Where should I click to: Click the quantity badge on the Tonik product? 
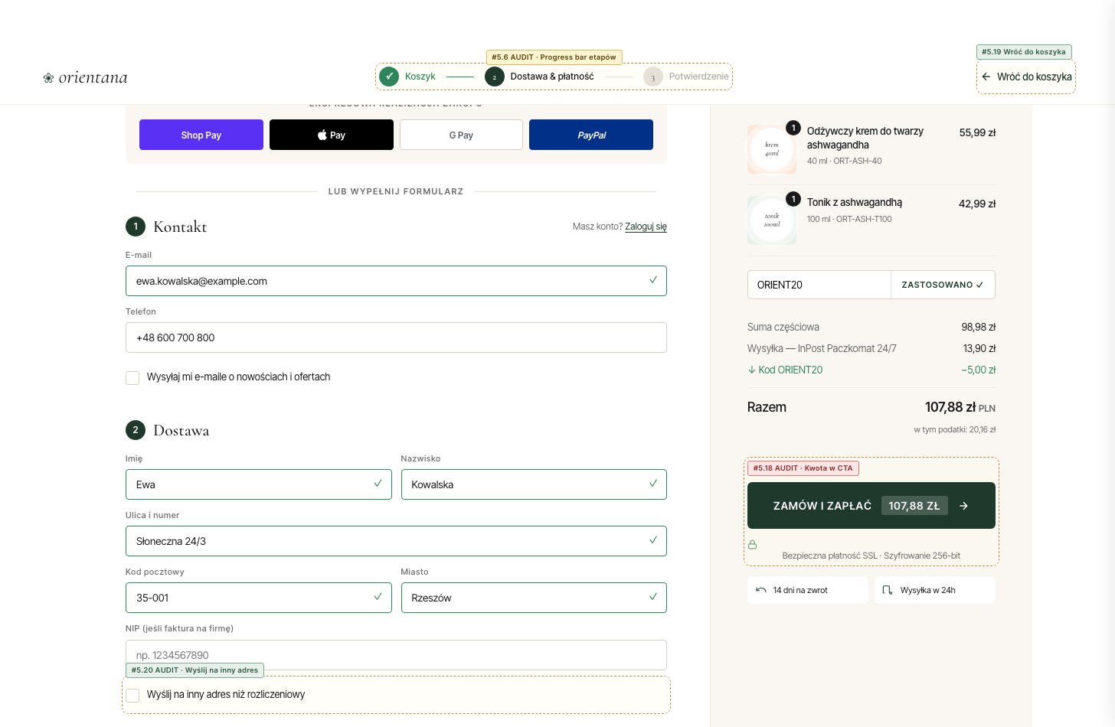[793, 199]
